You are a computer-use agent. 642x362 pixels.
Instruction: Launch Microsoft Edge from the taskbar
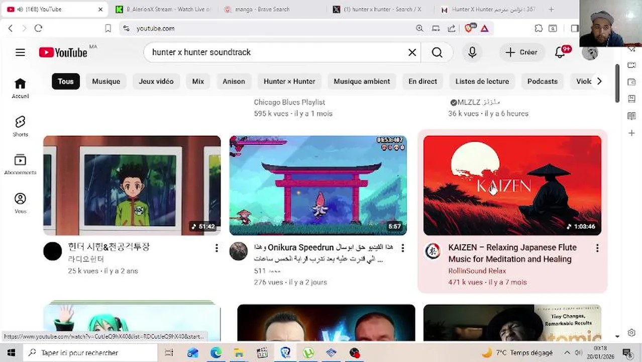point(216,352)
